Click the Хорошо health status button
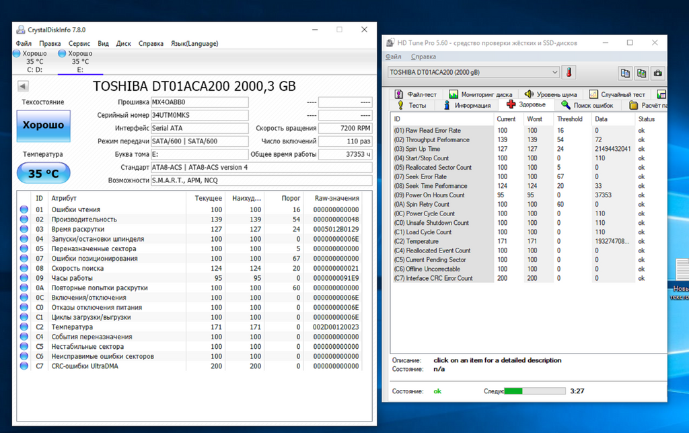Viewport: 689px width, 433px height. pos(44,126)
